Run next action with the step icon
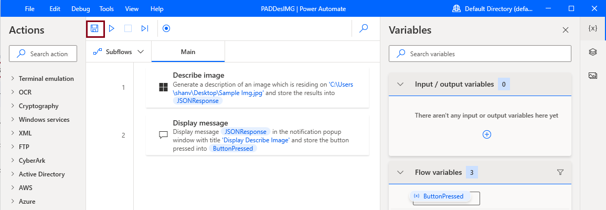Viewport: 606px width, 210px height. coord(145,28)
